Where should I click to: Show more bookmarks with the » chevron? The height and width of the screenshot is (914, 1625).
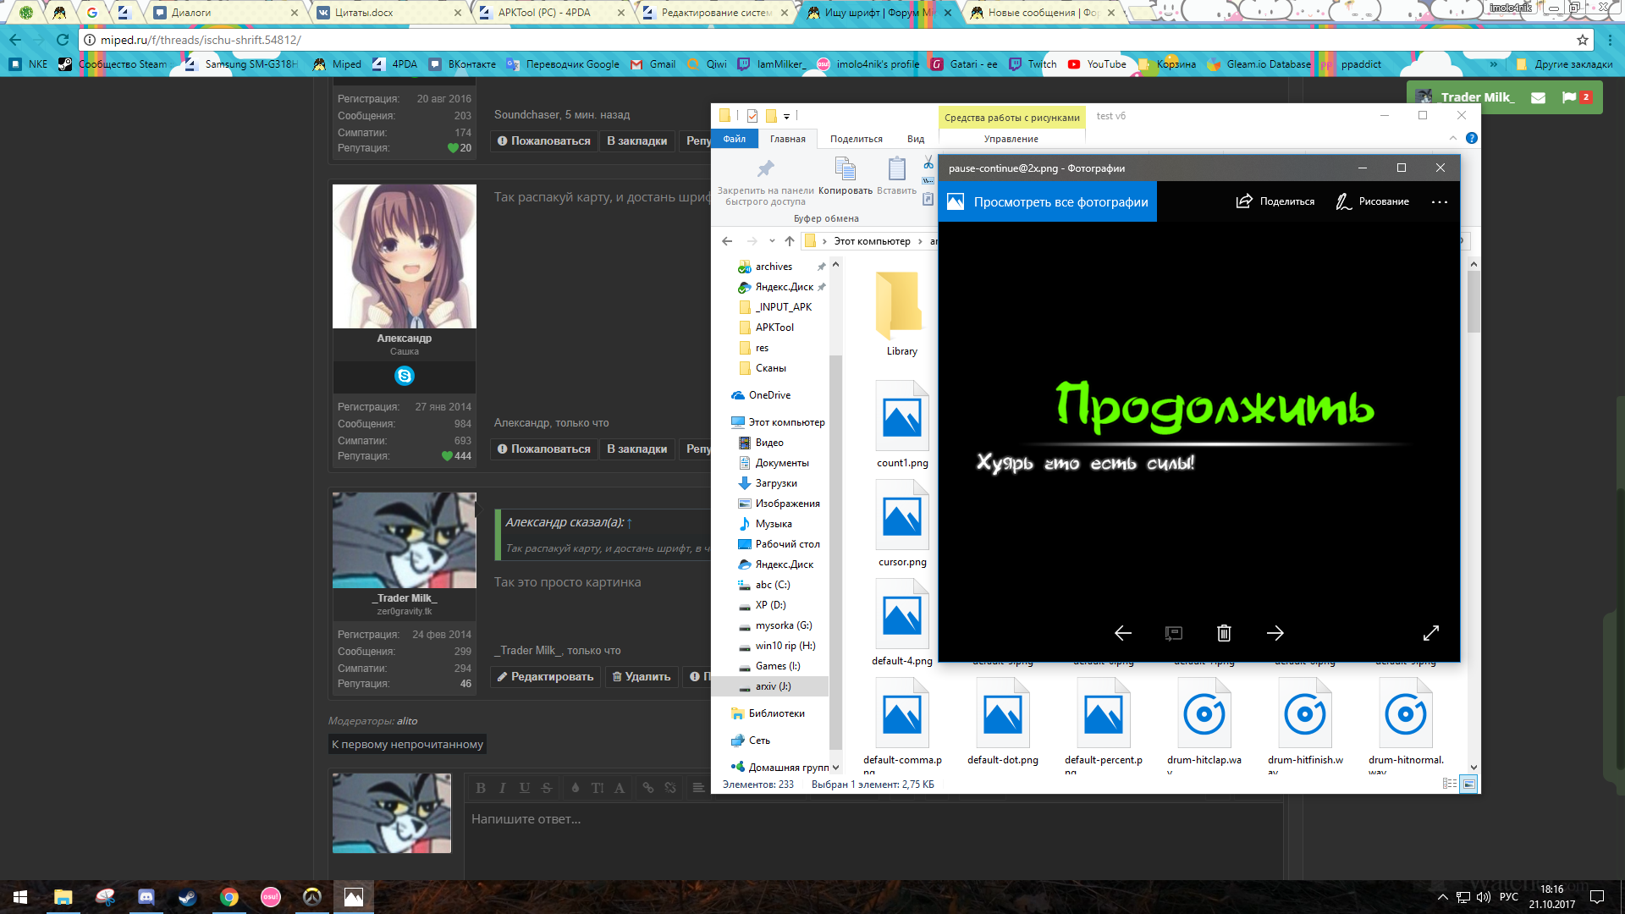(1494, 64)
